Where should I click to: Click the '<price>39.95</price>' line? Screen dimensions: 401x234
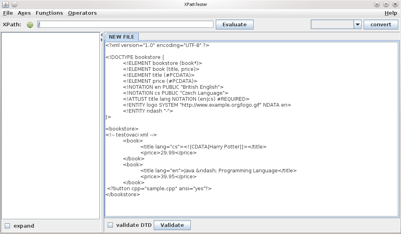tap(168, 176)
